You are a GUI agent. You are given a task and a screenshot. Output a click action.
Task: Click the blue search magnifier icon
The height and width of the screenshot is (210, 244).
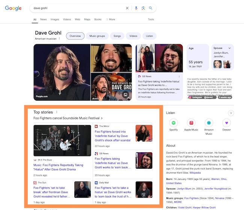pyautogui.click(x=151, y=8)
